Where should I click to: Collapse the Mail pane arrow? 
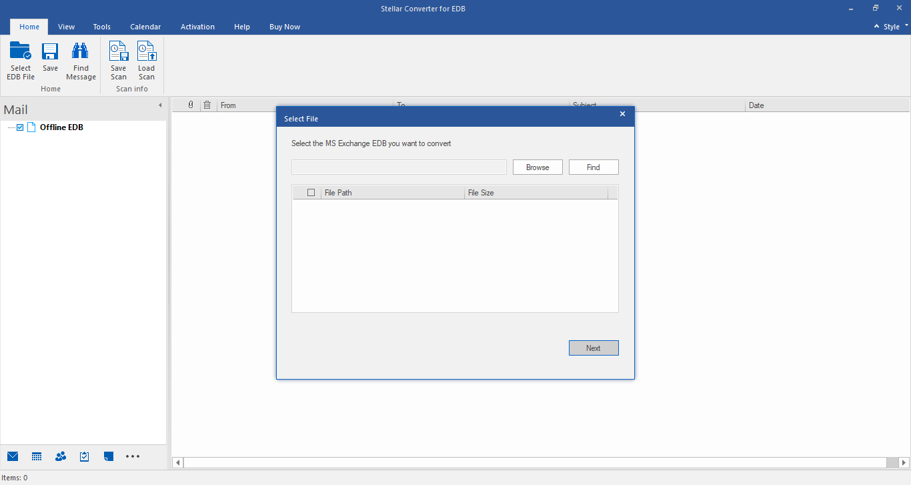coord(160,105)
